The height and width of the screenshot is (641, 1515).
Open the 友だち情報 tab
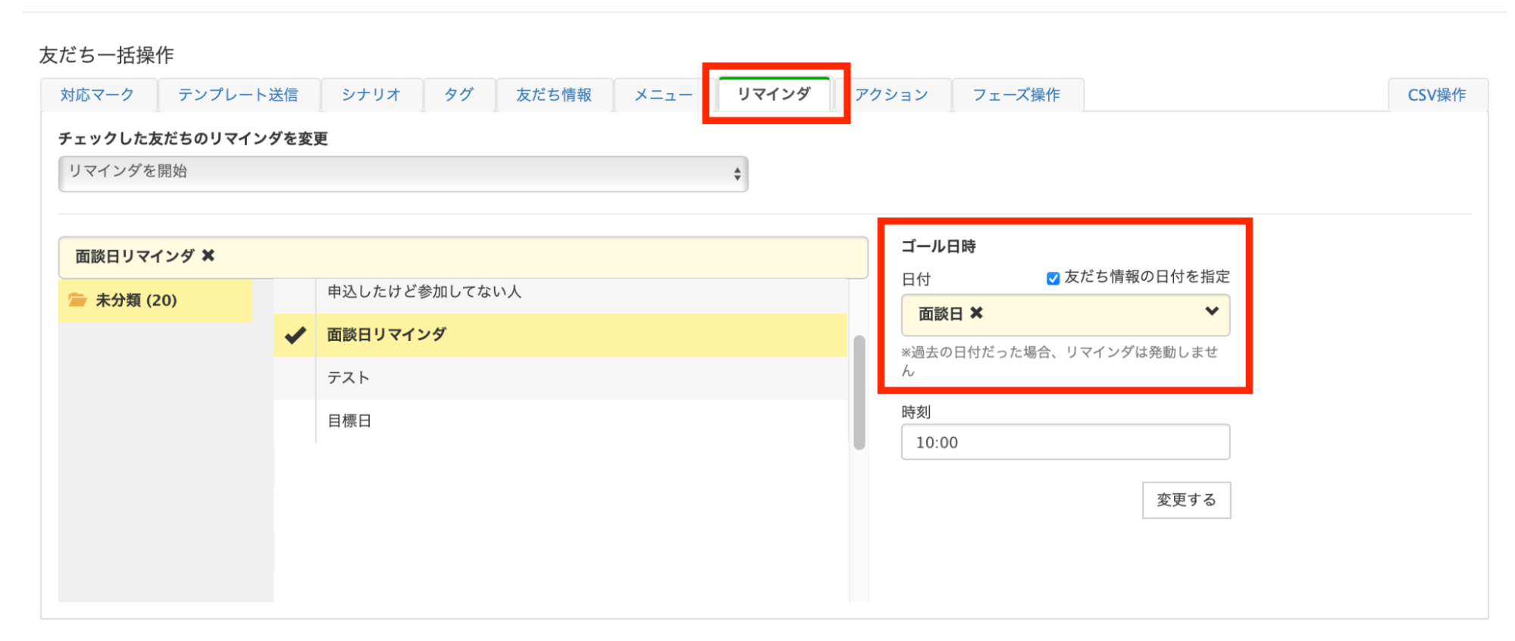click(x=553, y=95)
